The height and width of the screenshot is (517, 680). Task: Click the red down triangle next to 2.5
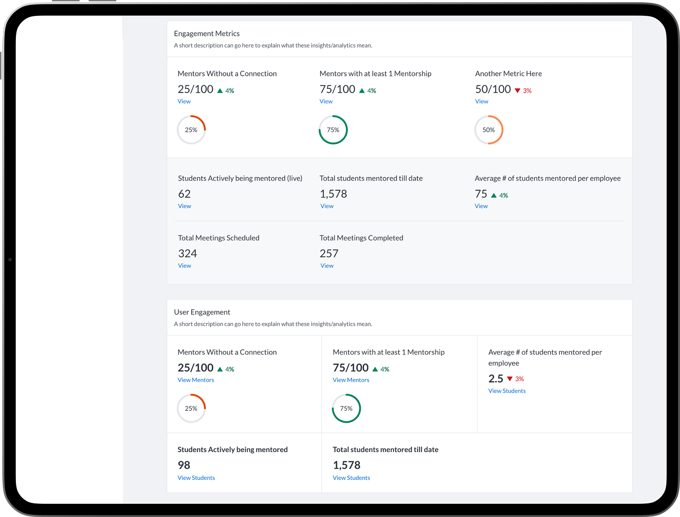point(510,379)
